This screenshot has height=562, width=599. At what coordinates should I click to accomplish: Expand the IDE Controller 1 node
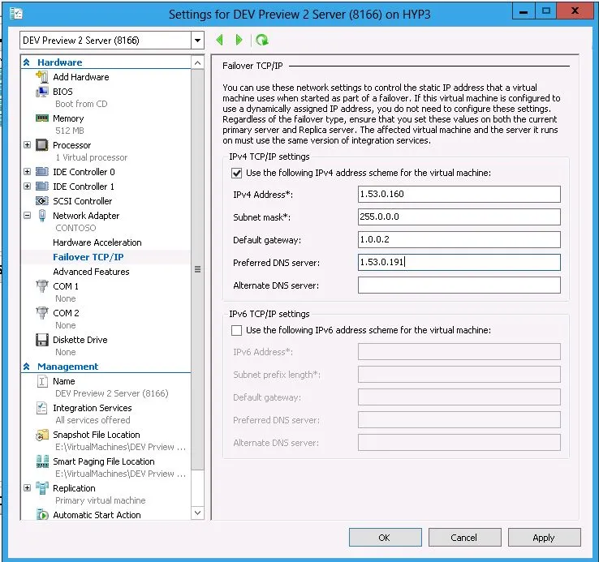coord(27,186)
